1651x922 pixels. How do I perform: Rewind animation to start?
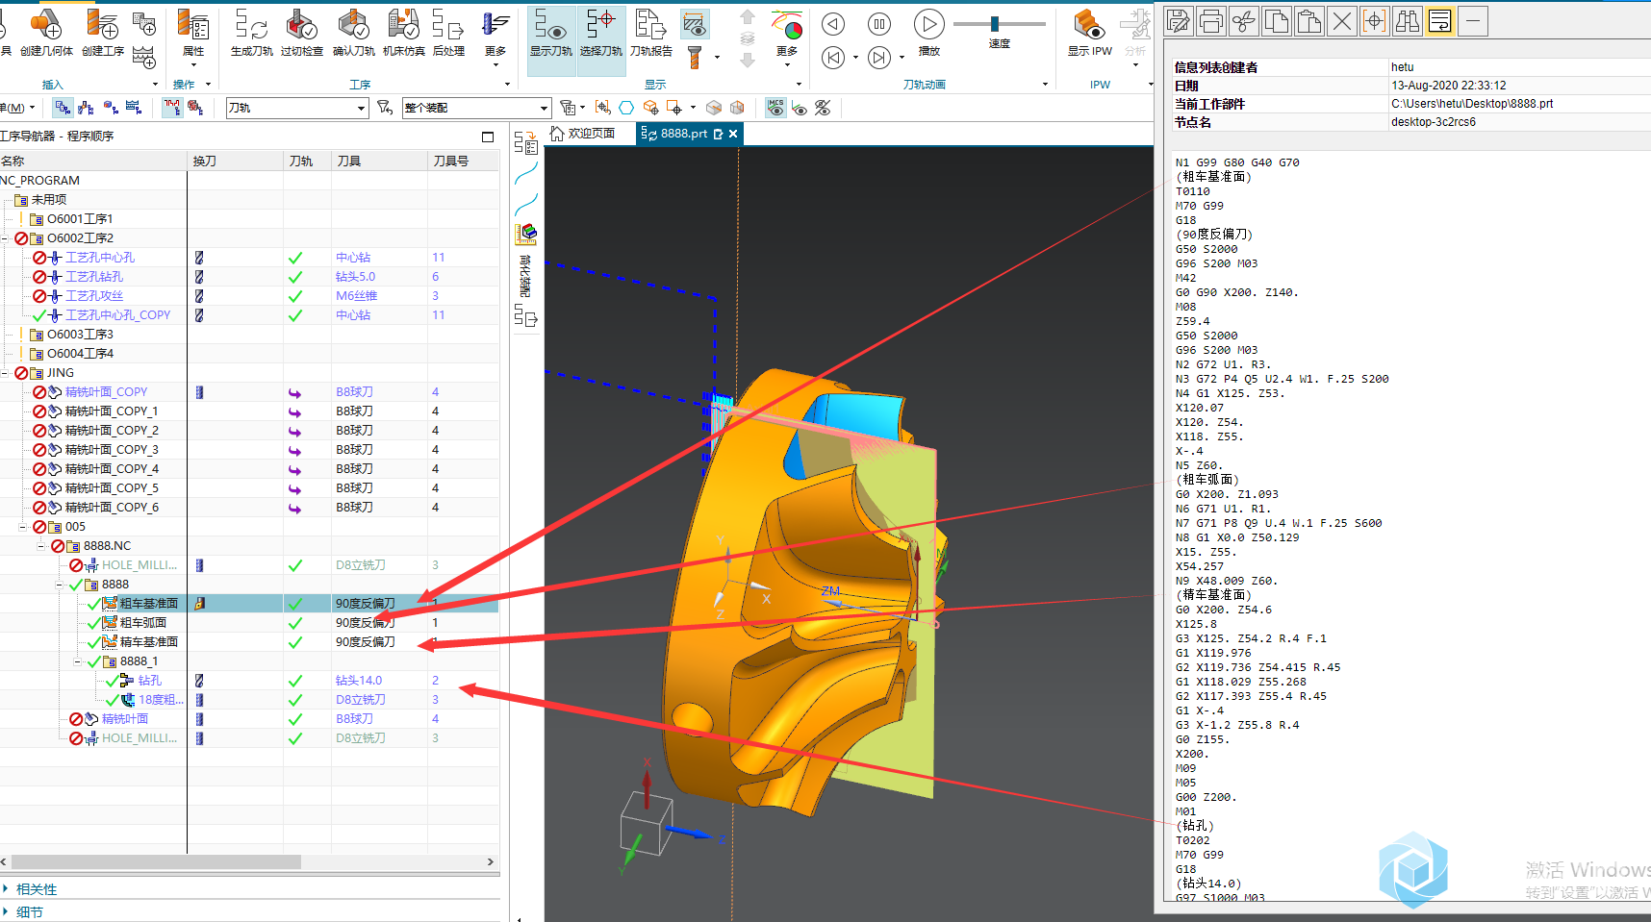(x=833, y=58)
